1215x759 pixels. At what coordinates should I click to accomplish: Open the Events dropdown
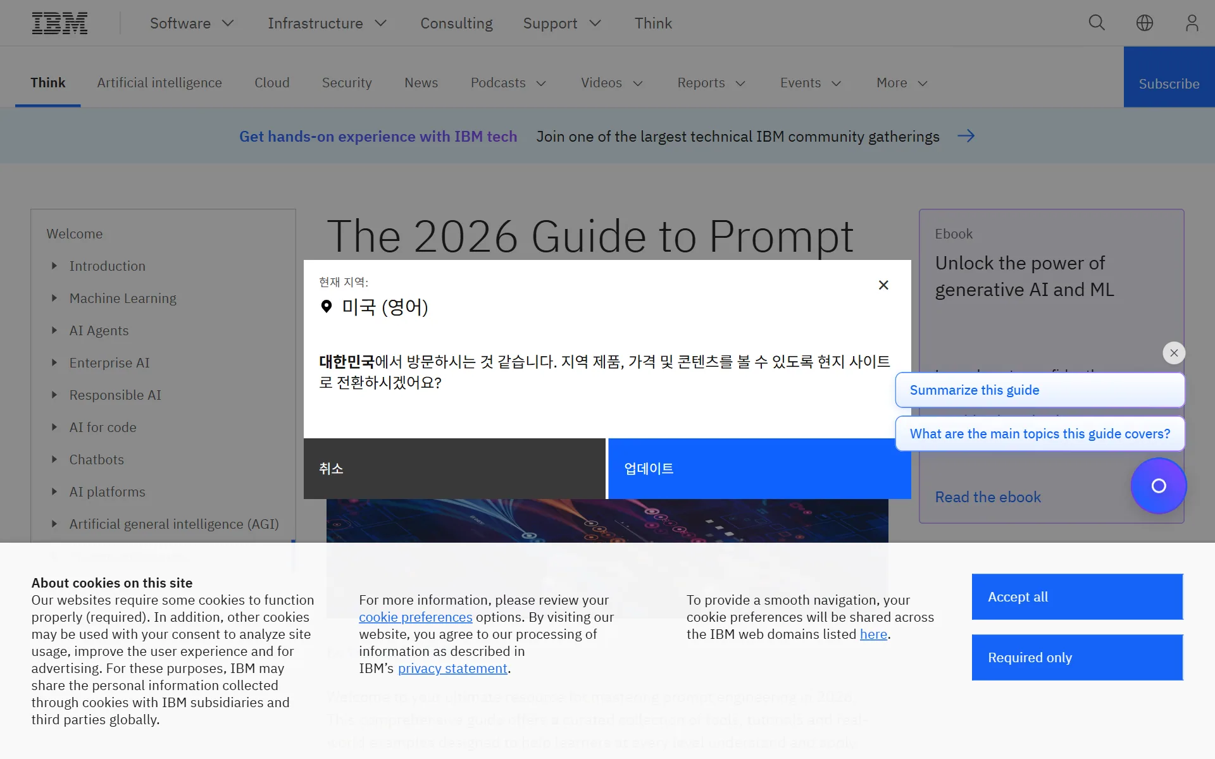point(811,83)
